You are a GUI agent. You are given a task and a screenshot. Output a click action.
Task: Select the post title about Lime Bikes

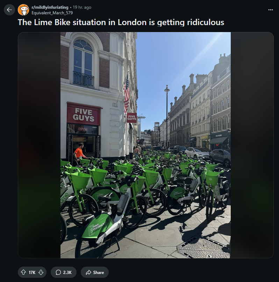point(121,22)
